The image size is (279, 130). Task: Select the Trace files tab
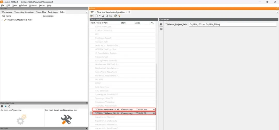click(x=41, y=12)
